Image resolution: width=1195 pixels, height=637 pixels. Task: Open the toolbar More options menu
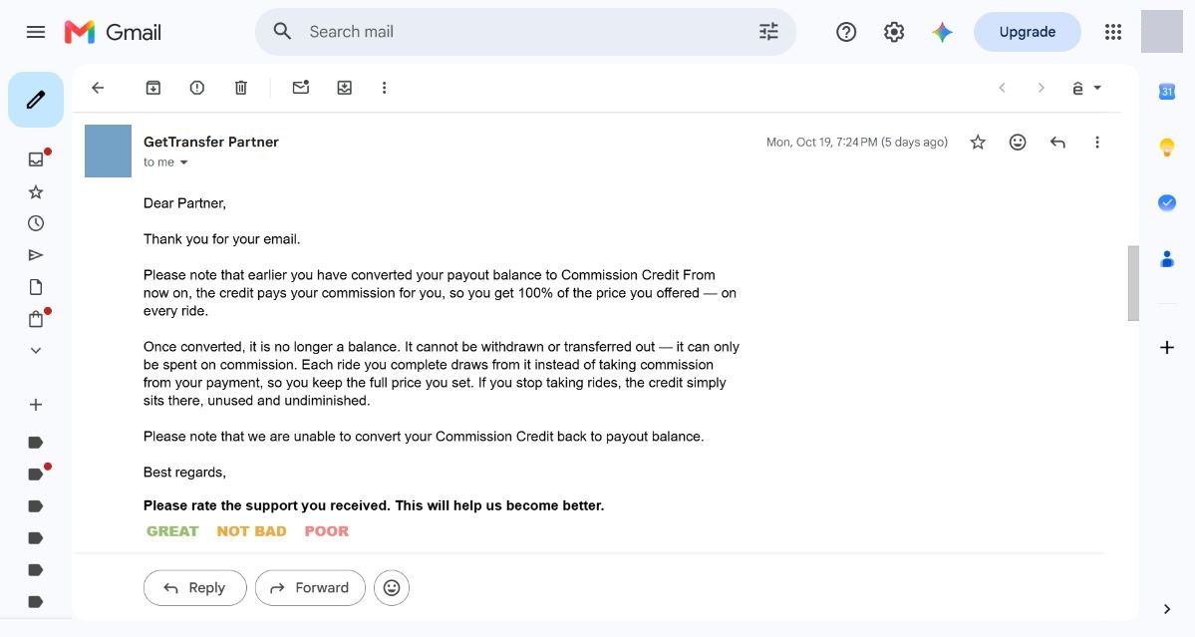coord(384,88)
